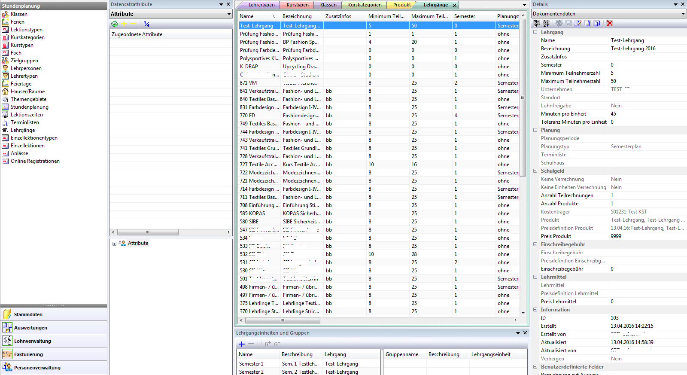This screenshot has height=375, width=687.
Task: Open the Personenverwaltung module
Action: tap(37, 368)
